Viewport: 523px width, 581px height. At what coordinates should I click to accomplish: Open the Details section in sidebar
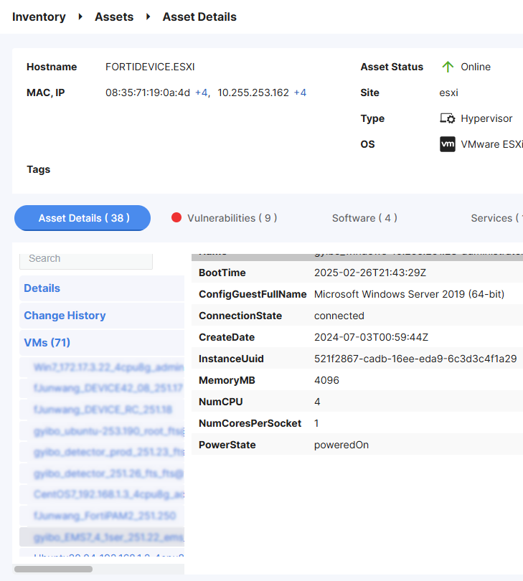coord(102,288)
